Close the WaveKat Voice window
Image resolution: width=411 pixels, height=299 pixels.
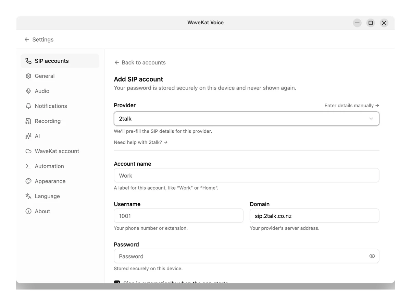tap(384, 23)
